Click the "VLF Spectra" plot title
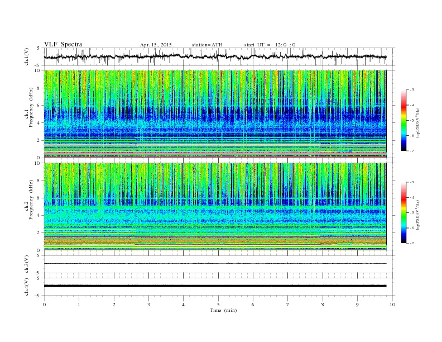The width and height of the screenshot is (442, 342). [x=63, y=44]
